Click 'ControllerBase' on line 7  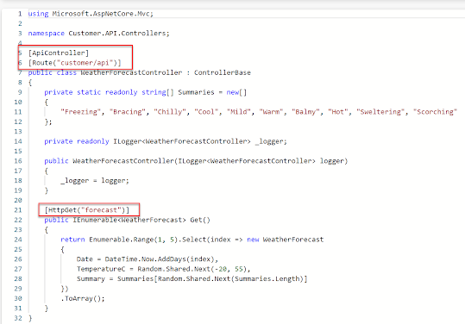[x=223, y=72]
